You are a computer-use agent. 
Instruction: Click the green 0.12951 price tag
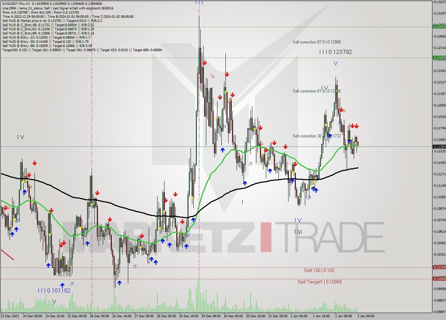pyautogui.click(x=439, y=26)
